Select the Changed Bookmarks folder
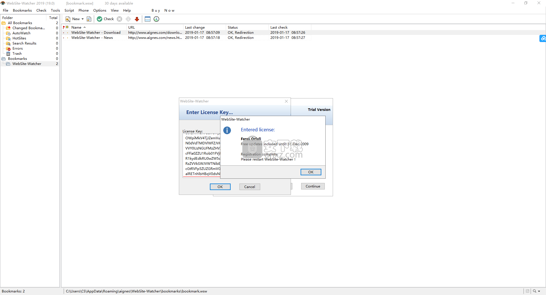 (29, 28)
